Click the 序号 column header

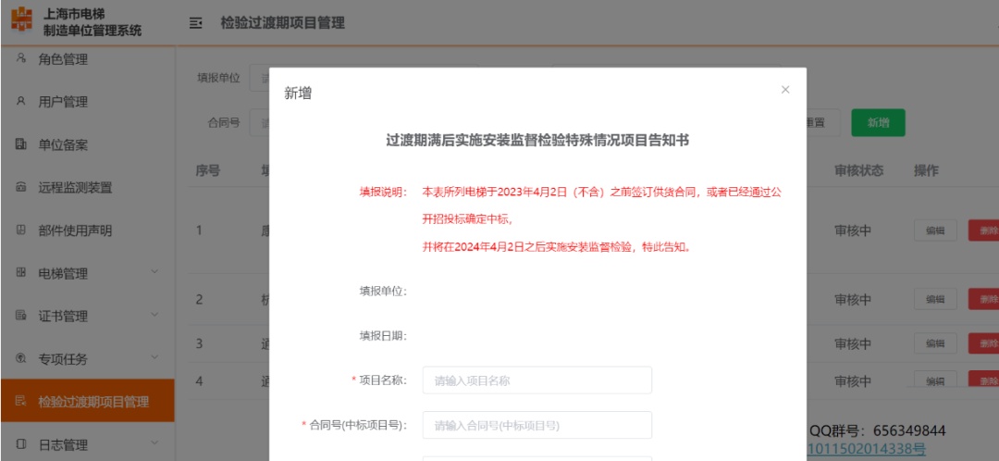[208, 171]
